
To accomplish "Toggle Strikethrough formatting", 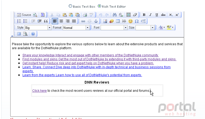I will [163, 15].
